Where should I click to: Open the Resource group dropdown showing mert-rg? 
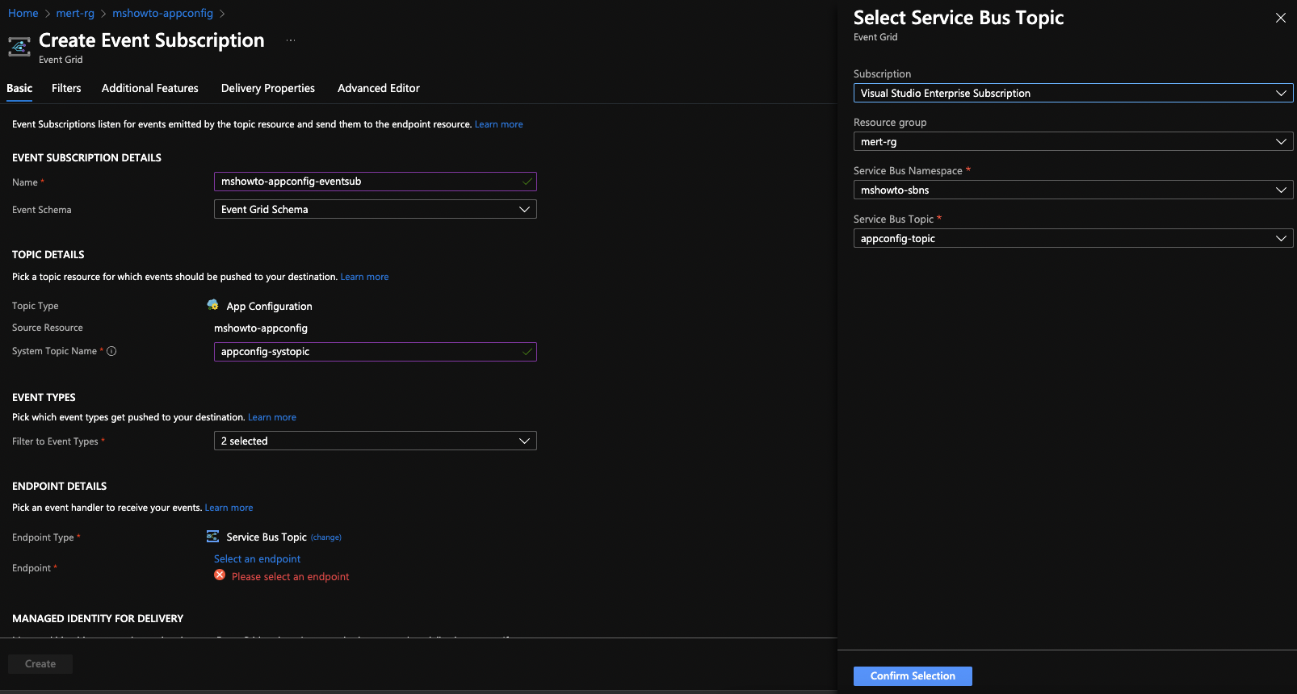click(1073, 141)
